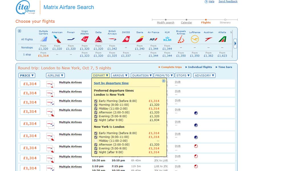The width and height of the screenshot is (285, 171).
Task: Go to the Calendar step
Action: (186, 23)
